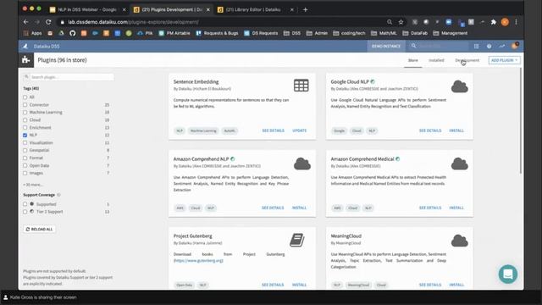This screenshot has width=542, height=305.
Task: Click the Amazon Comprehend Medical cloud icon
Action: click(459, 164)
